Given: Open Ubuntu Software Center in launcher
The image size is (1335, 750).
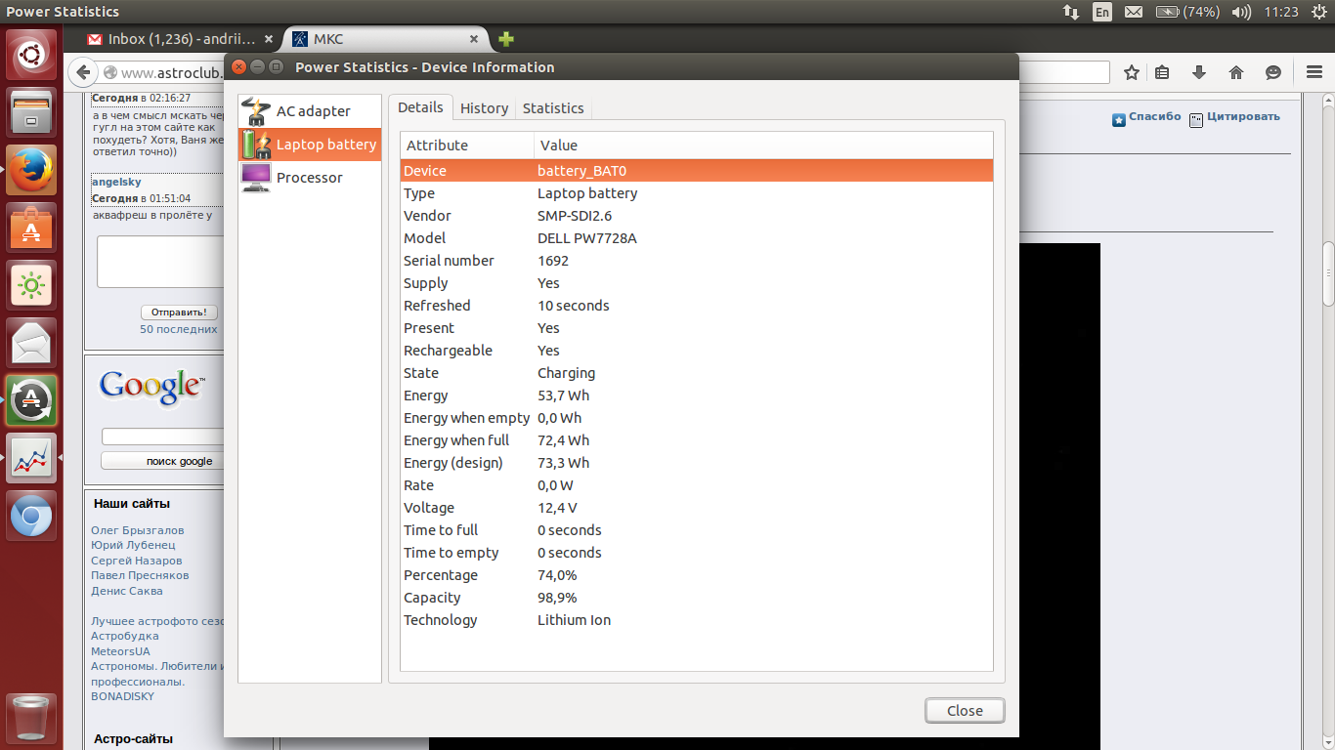Looking at the screenshot, I should (x=32, y=229).
